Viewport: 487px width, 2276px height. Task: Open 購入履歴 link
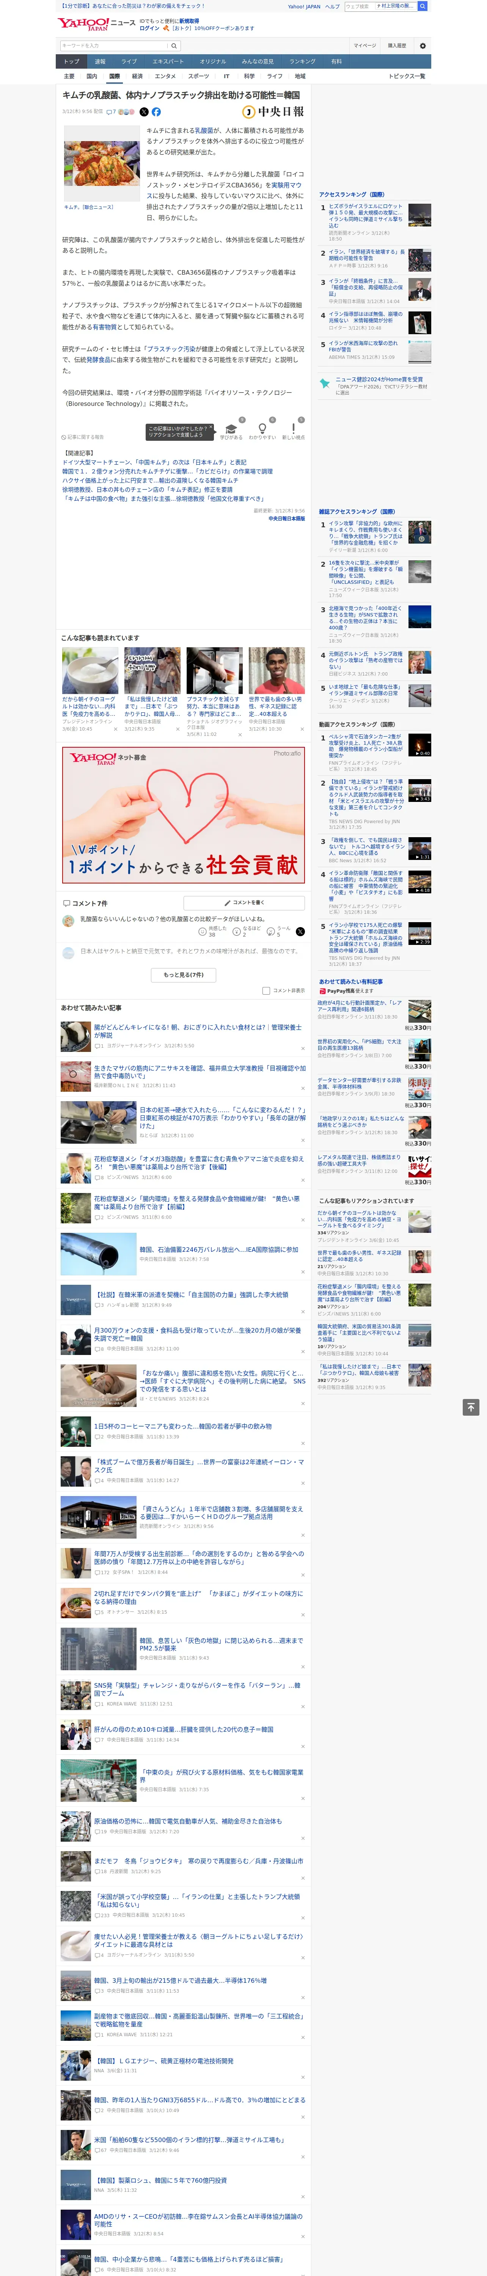pyautogui.click(x=397, y=46)
